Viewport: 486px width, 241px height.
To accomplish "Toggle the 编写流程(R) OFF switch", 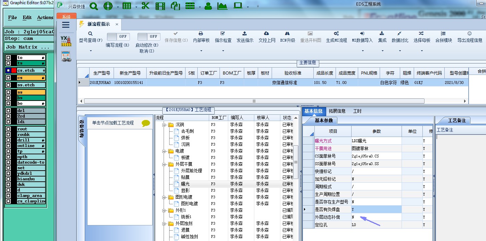I will pos(118,36).
